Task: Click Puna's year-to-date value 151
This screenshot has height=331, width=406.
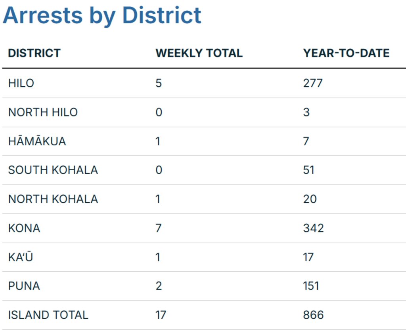Action: [x=311, y=286]
